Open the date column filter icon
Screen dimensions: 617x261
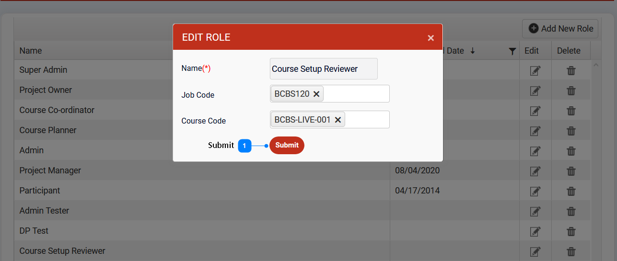[x=512, y=51]
